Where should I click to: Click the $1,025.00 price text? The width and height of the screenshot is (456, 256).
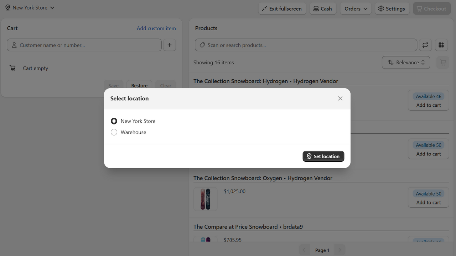coord(234,191)
